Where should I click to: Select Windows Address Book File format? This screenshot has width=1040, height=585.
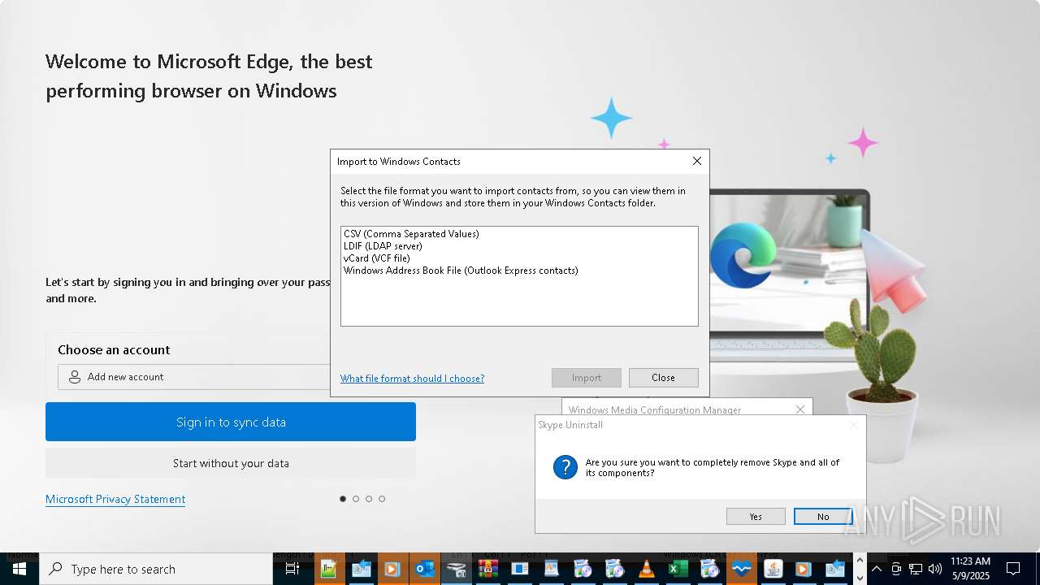pos(461,271)
